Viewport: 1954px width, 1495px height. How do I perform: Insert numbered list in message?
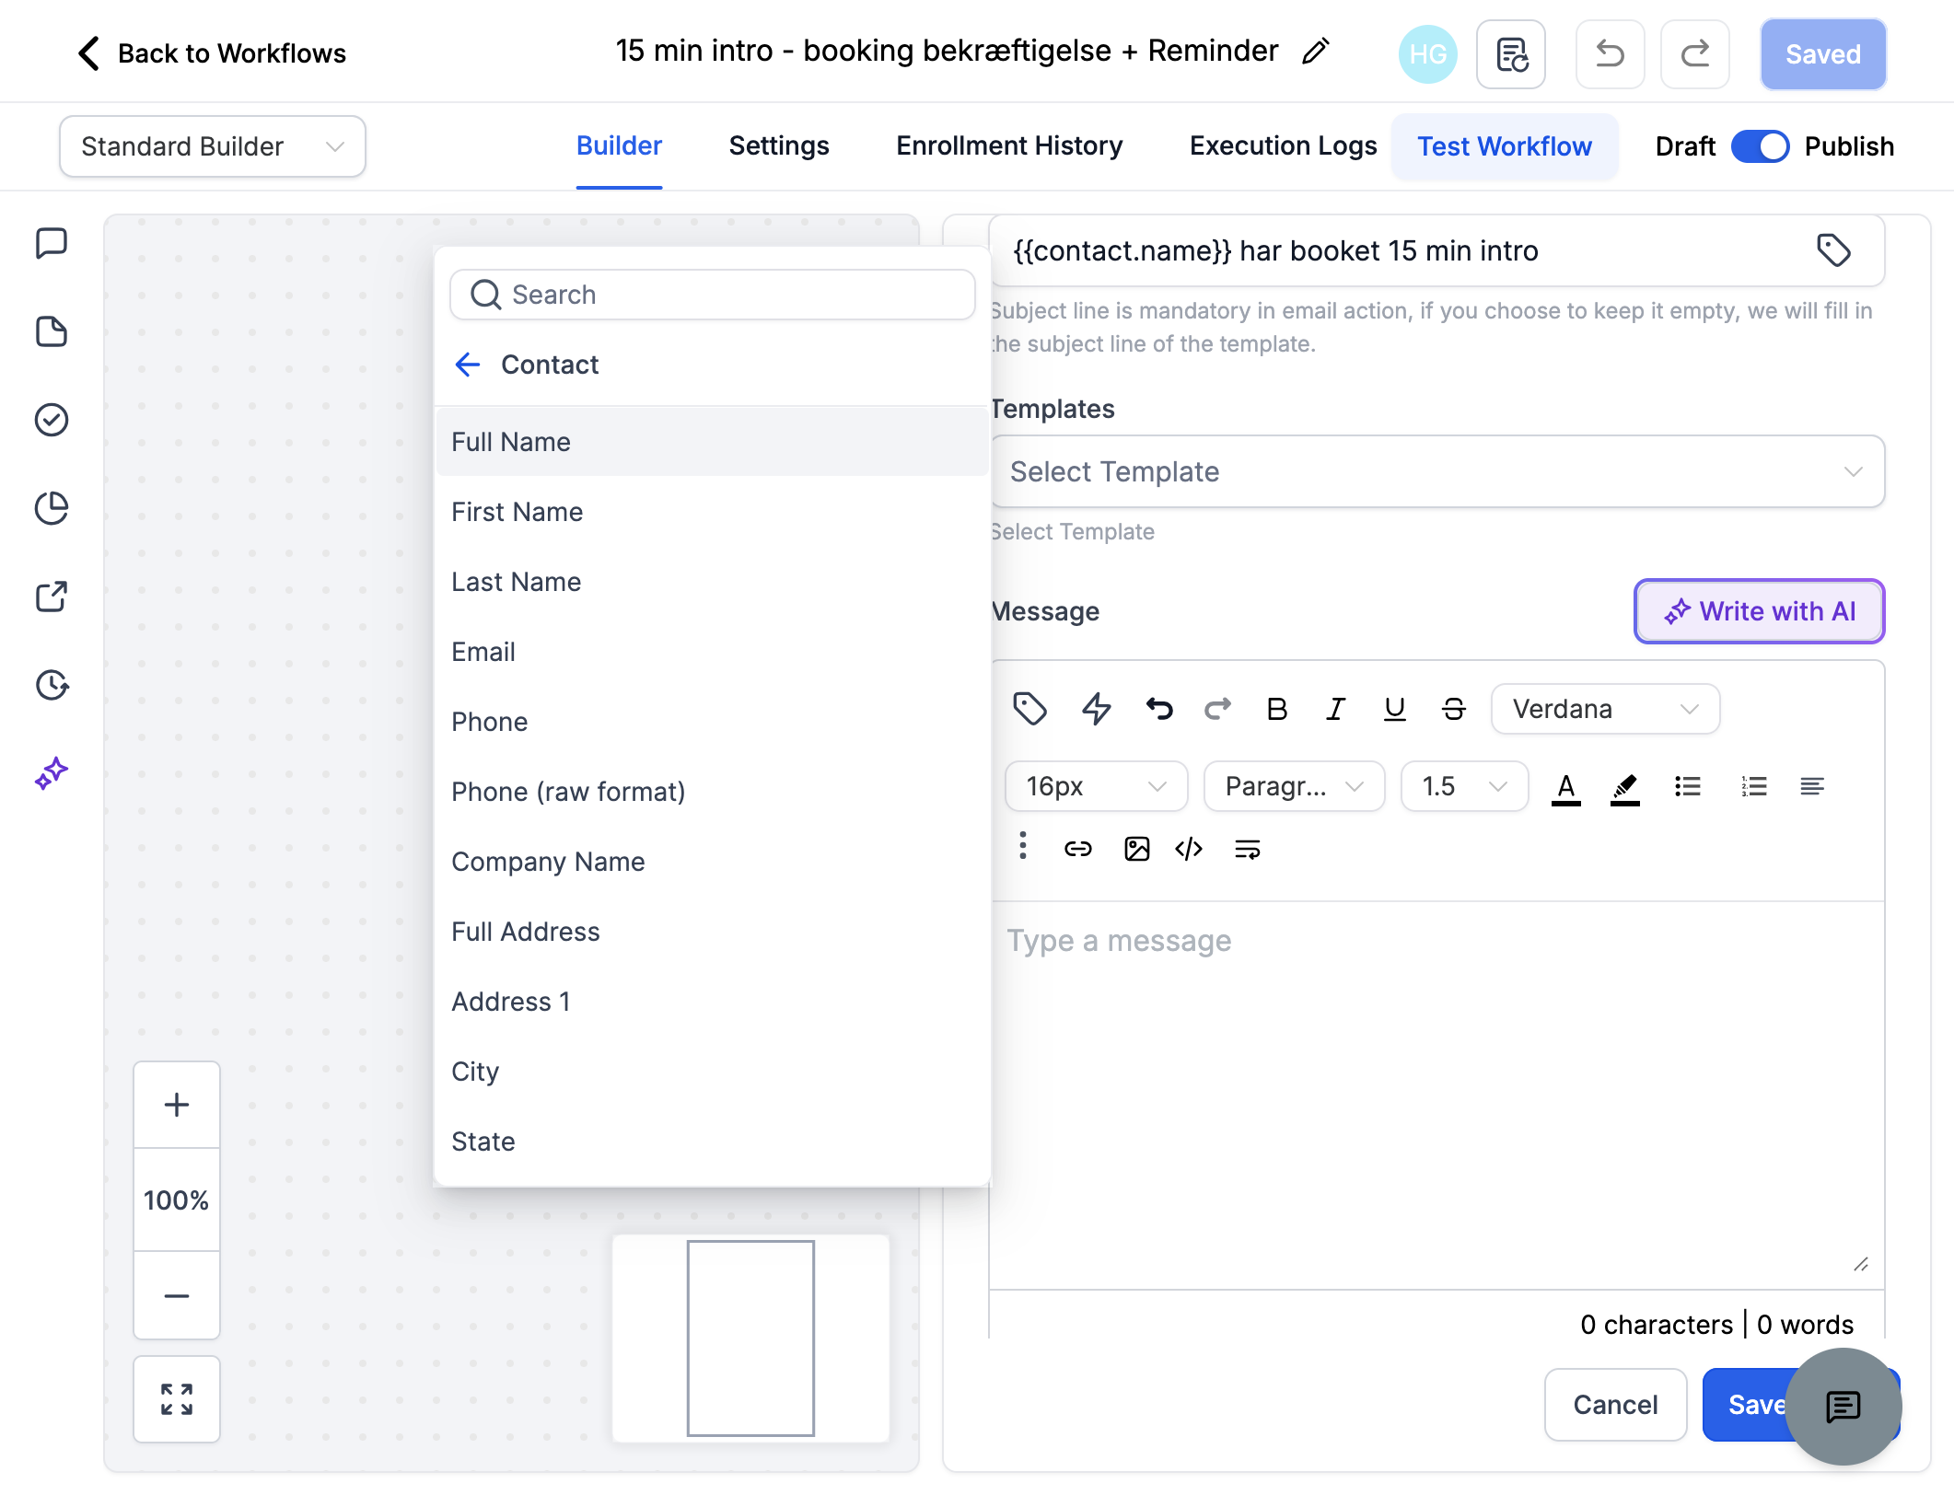click(1753, 786)
